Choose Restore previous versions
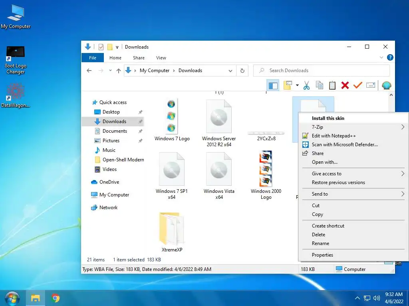This screenshot has height=306, width=409. [x=353, y=182]
